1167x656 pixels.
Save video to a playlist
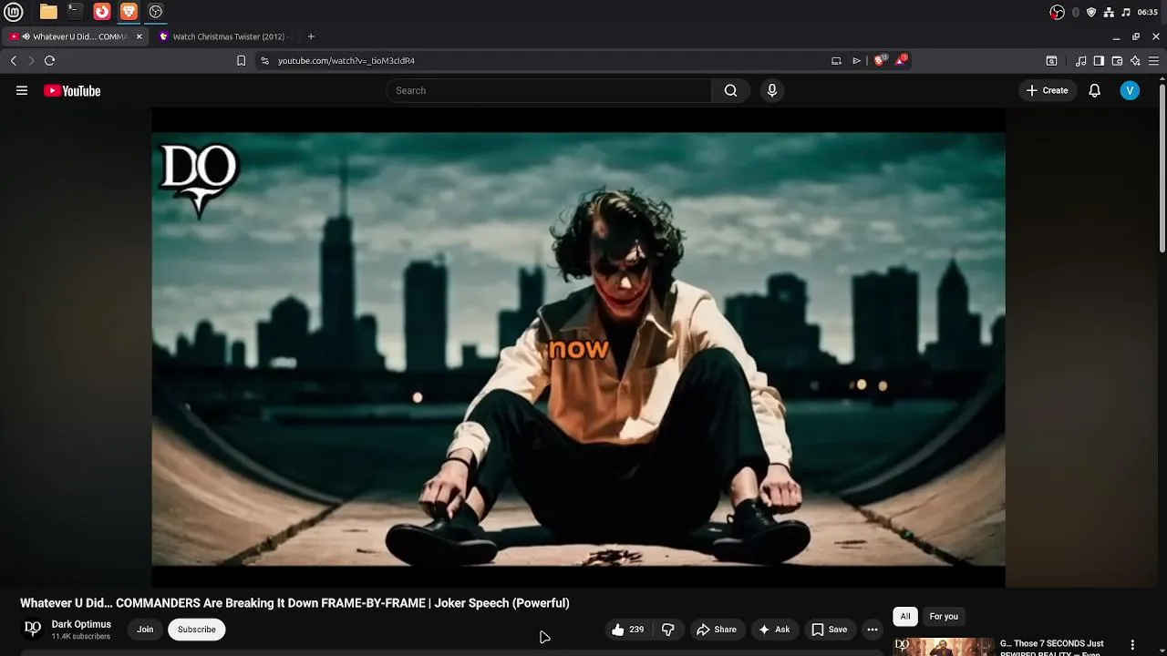[830, 630]
